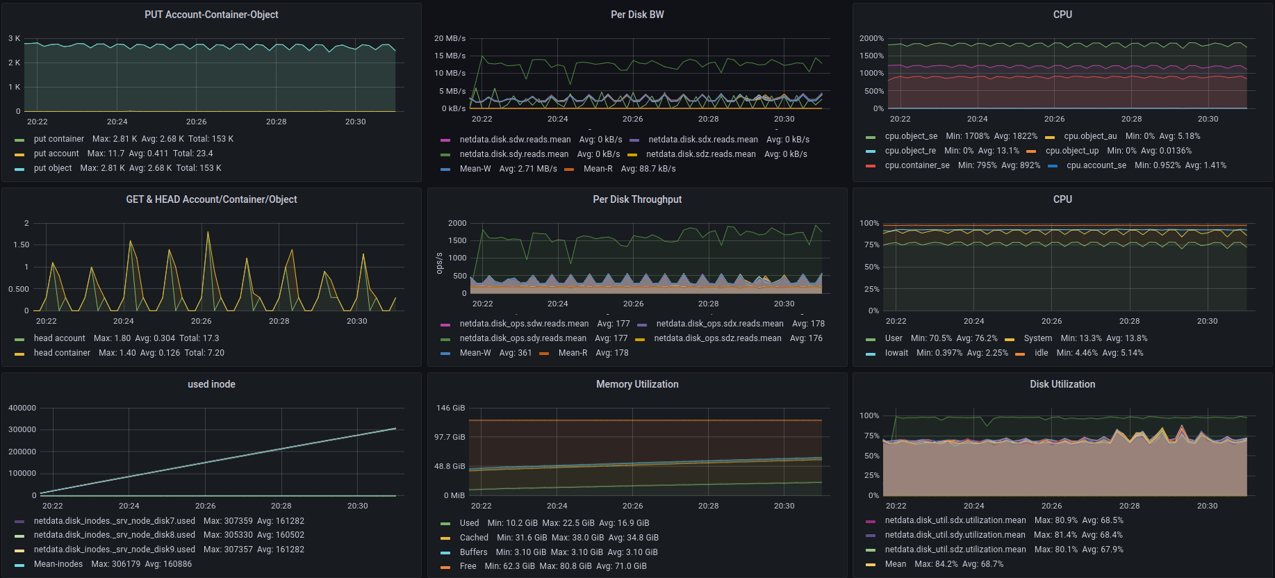The width and height of the screenshot is (1275, 578).
Task: Open the PUT Account-Container-Object panel title menu
Action: (211, 15)
